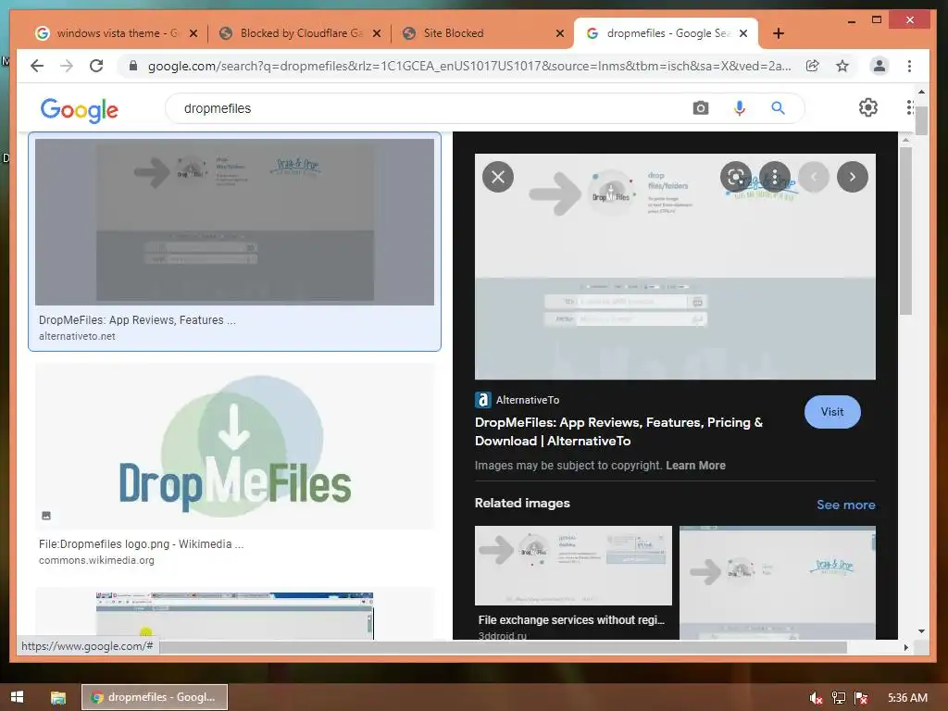This screenshot has width=948, height=711.
Task: Click the page vertical scrollbar thumb
Action: coord(921,120)
